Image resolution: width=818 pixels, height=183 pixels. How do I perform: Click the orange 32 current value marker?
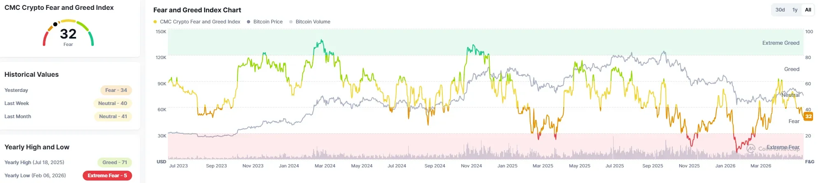coord(808,116)
